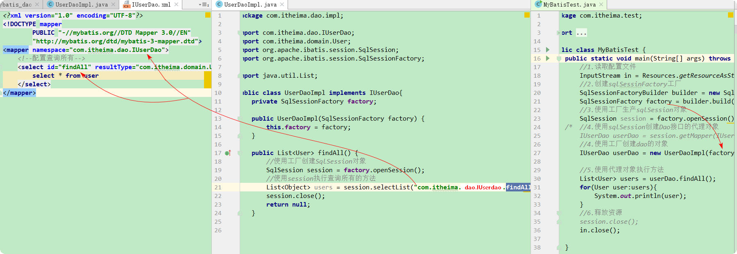This screenshot has width=737, height=254.
Task: Click xml version declaration line
Action: [73, 16]
